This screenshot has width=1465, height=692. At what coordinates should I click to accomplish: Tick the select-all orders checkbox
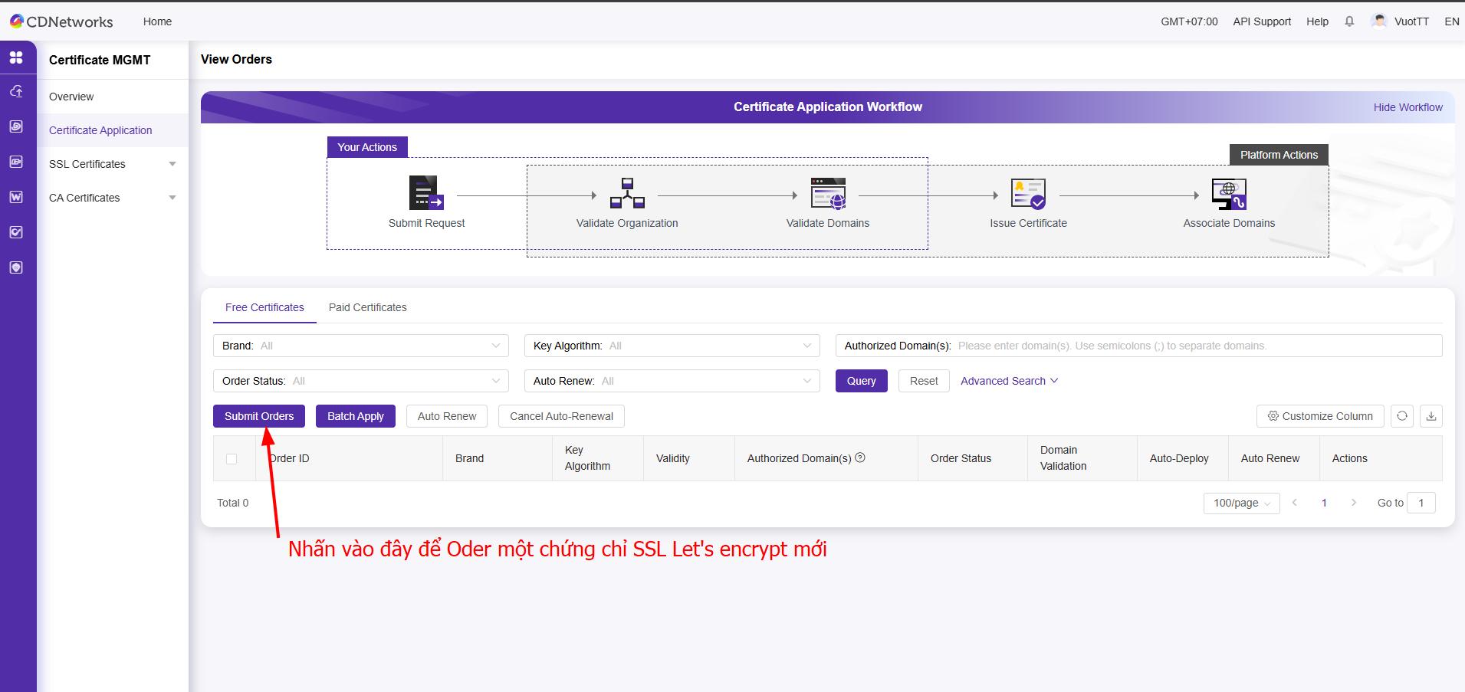point(232,459)
